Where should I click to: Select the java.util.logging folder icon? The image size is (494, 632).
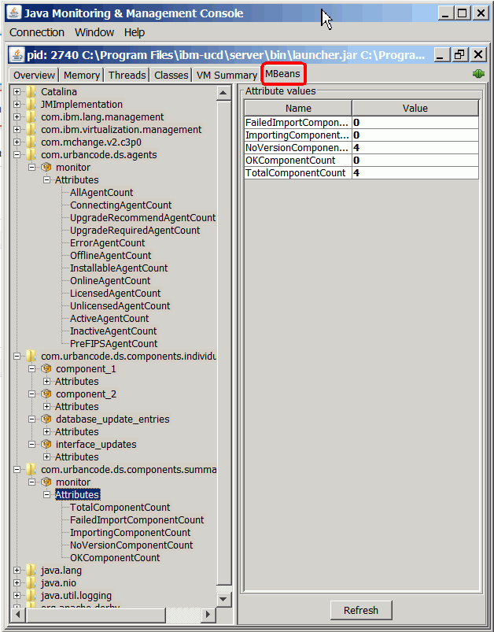point(31,595)
